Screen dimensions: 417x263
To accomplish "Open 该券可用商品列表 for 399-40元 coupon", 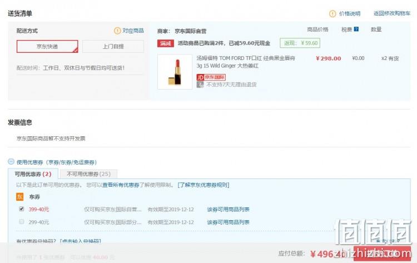I will pos(228,210).
